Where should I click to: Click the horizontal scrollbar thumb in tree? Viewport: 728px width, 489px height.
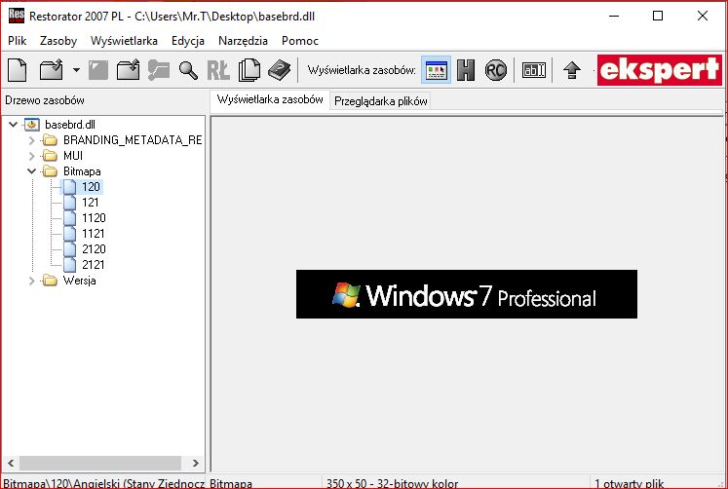point(99,463)
